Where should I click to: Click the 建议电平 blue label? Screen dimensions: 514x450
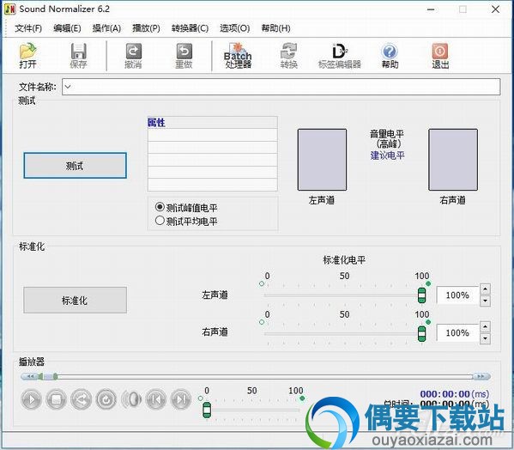(x=388, y=155)
